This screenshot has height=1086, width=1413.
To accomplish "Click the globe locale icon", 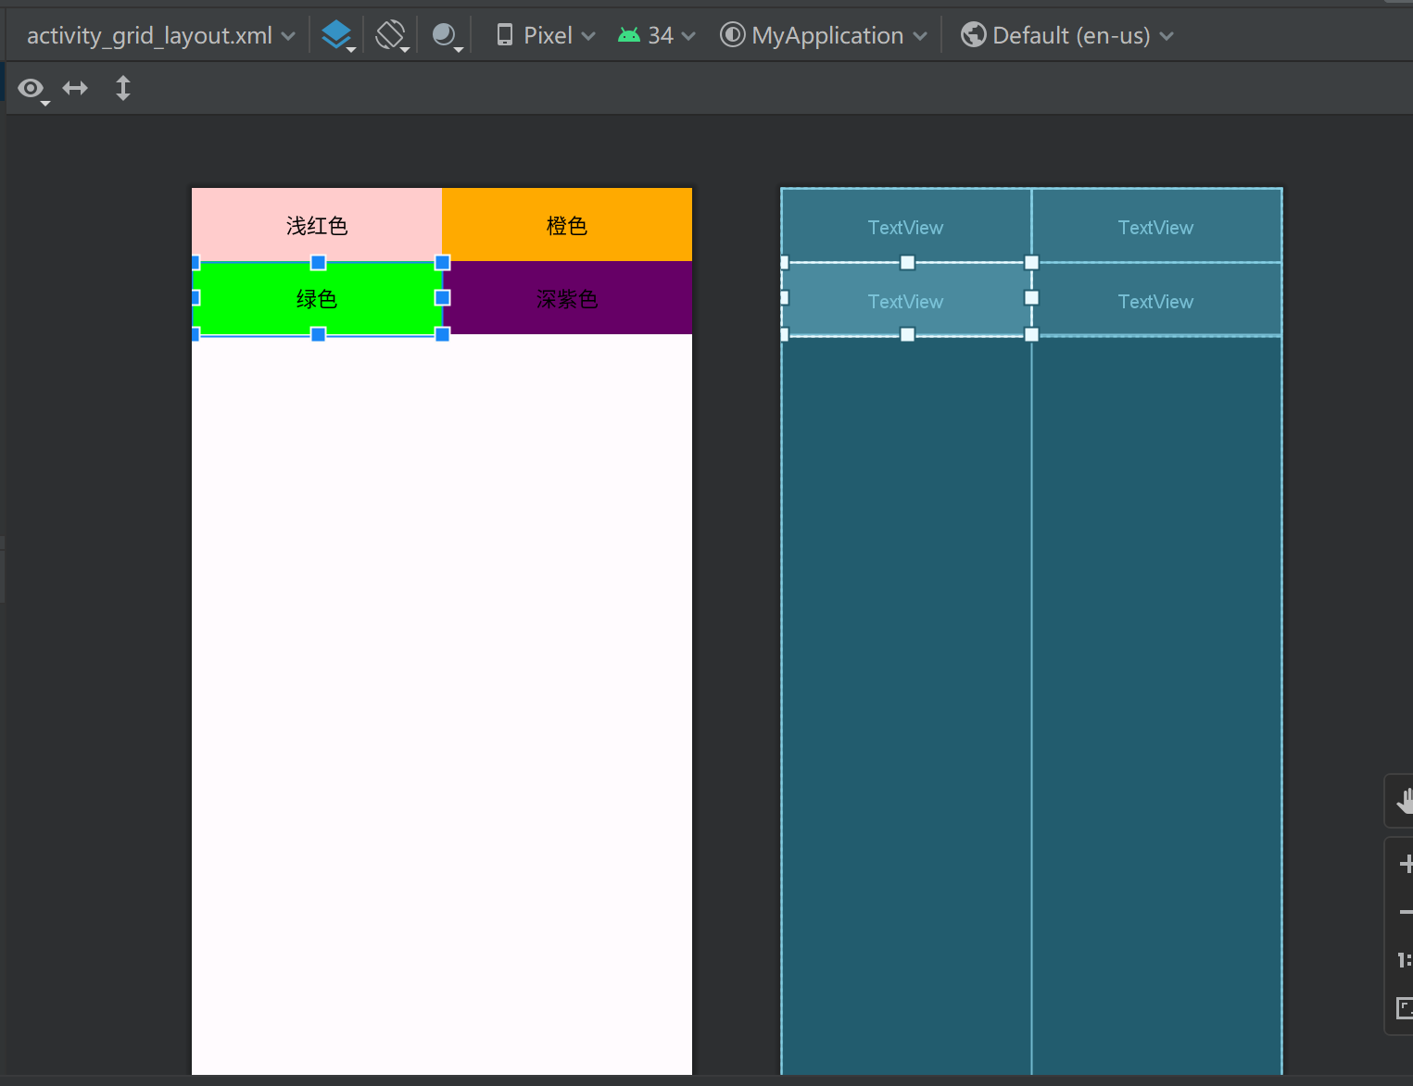I will tap(973, 35).
